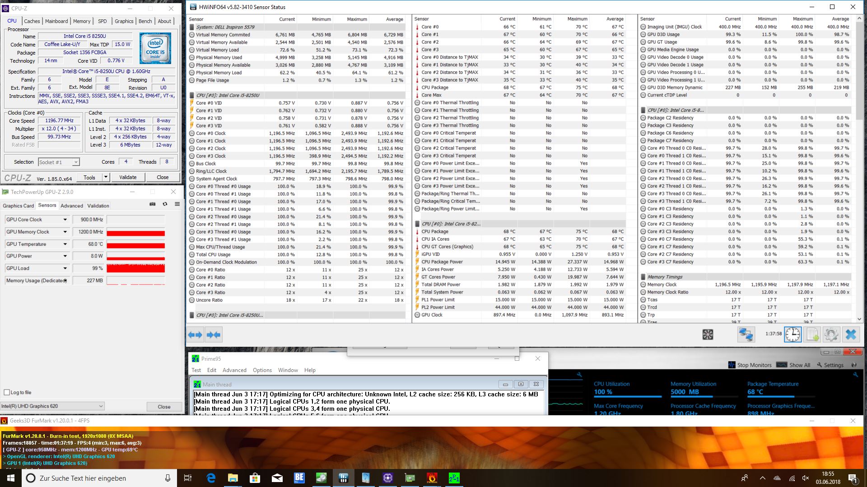867x487 pixels.
Task: Take GPU-Z screenshot camera icon
Action: click(x=153, y=204)
